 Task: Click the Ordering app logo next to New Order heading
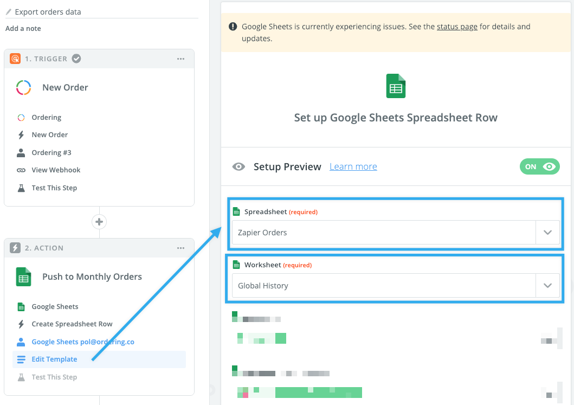23,87
